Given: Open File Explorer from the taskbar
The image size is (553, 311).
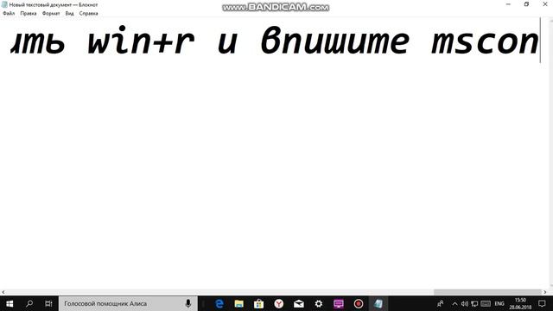Looking at the screenshot, I should click(x=239, y=303).
